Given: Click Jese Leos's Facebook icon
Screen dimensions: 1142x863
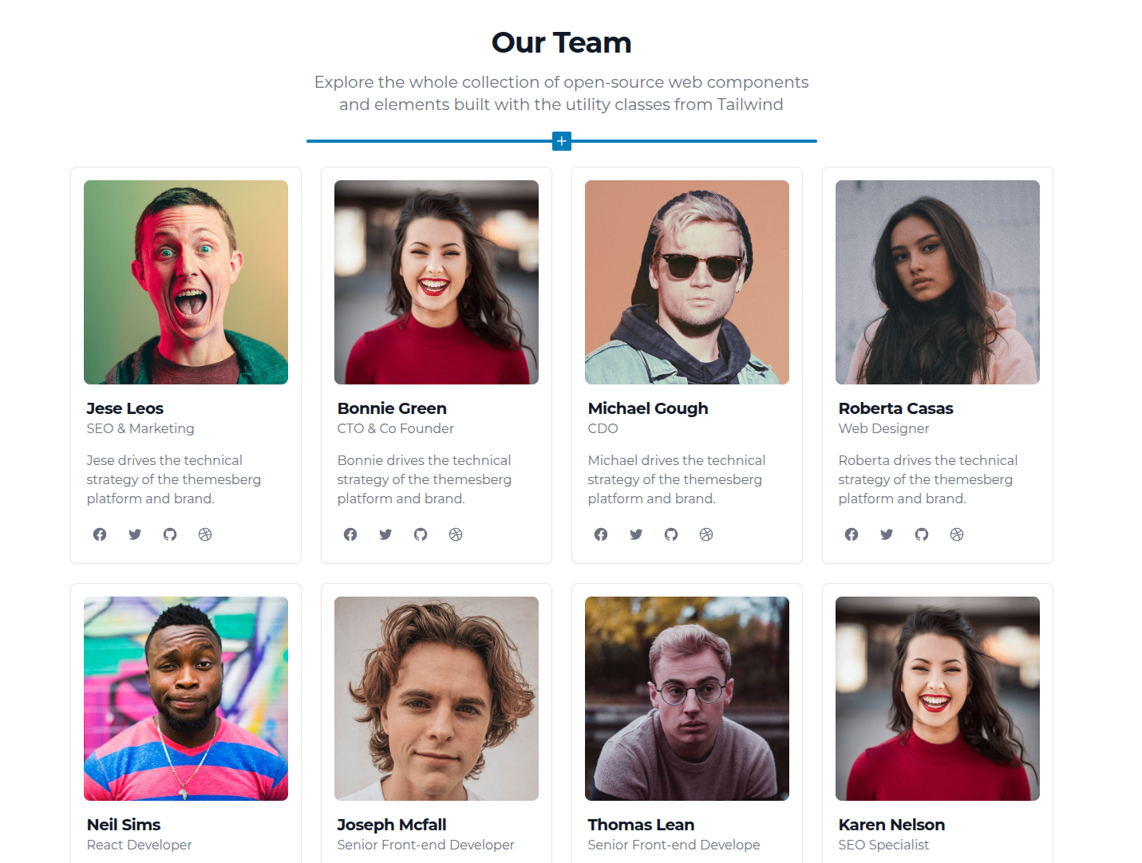Looking at the screenshot, I should [x=100, y=534].
